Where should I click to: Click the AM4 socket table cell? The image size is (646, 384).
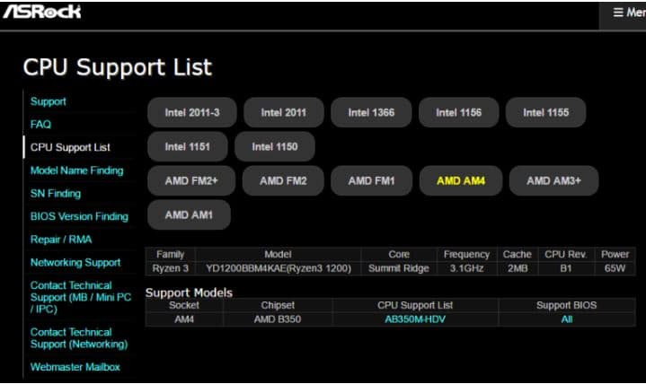click(184, 319)
